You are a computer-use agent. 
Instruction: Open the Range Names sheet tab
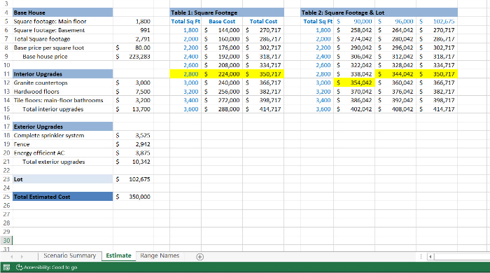tap(160, 255)
